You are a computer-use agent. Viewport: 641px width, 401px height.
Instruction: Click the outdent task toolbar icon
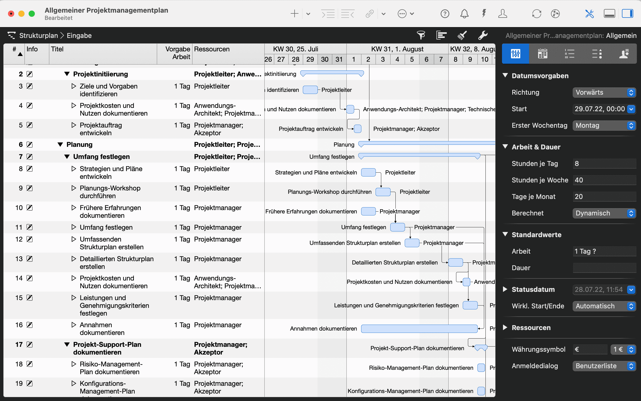point(347,14)
